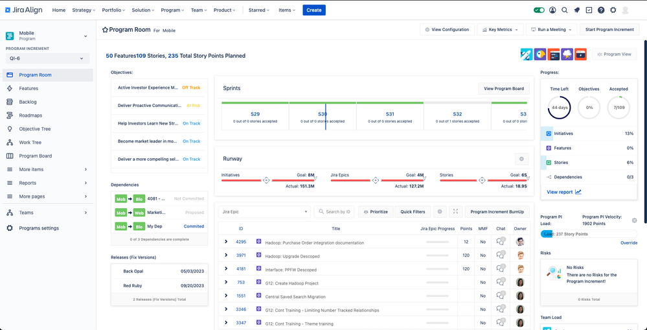Open the QI-6 program increment selector
Viewport: 647px width, 330px height.
pyautogui.click(x=47, y=58)
